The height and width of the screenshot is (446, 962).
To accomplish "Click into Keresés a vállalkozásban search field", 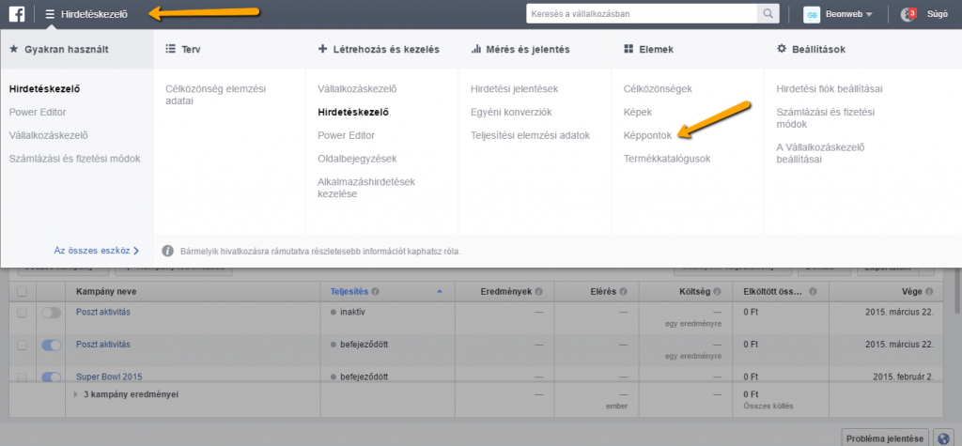I will 642,13.
